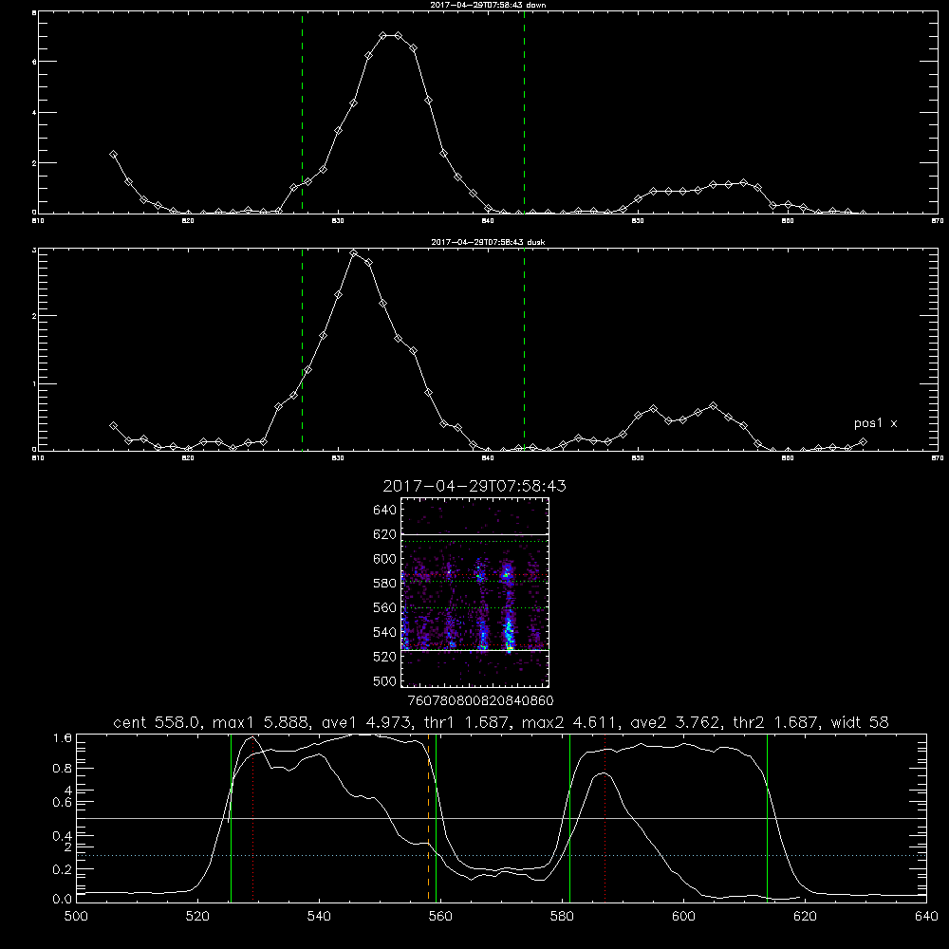The height and width of the screenshot is (949, 949).
Task: Click x-axis label 500 of bottom plot
Action: pyautogui.click(x=76, y=917)
